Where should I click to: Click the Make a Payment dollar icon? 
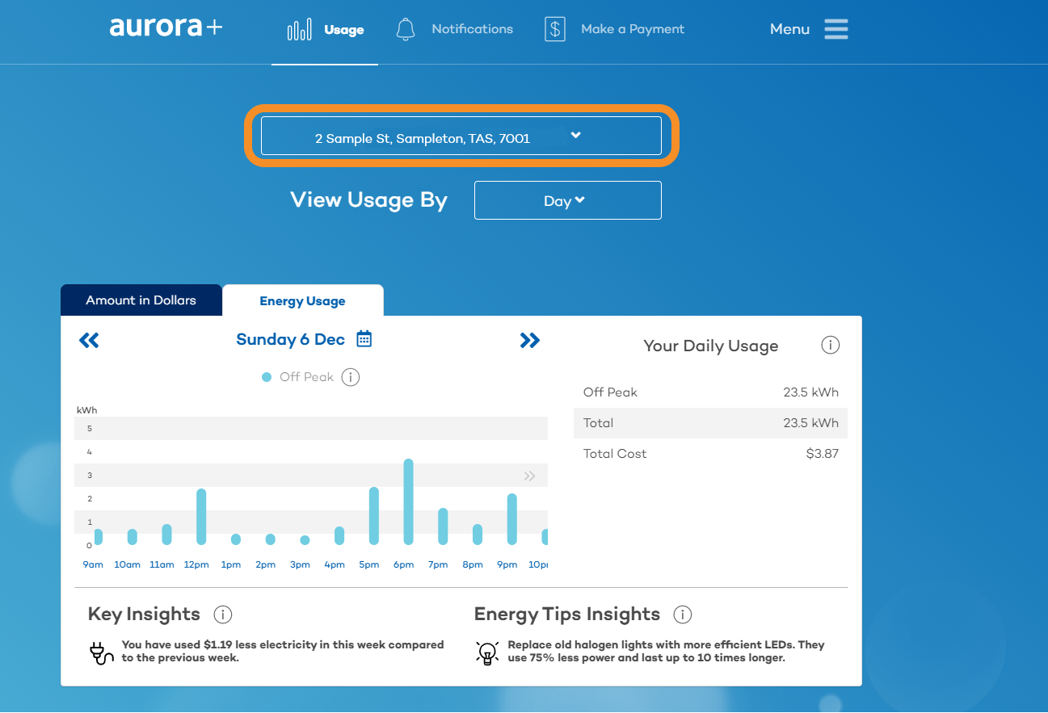coord(554,28)
